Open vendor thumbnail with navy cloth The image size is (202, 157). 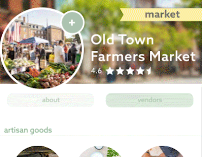coord(163,152)
